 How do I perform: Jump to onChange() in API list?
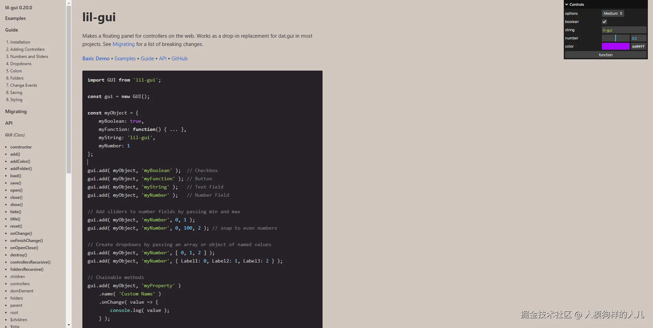point(21,233)
